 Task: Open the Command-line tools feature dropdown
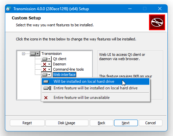pyautogui.click(x=46, y=69)
